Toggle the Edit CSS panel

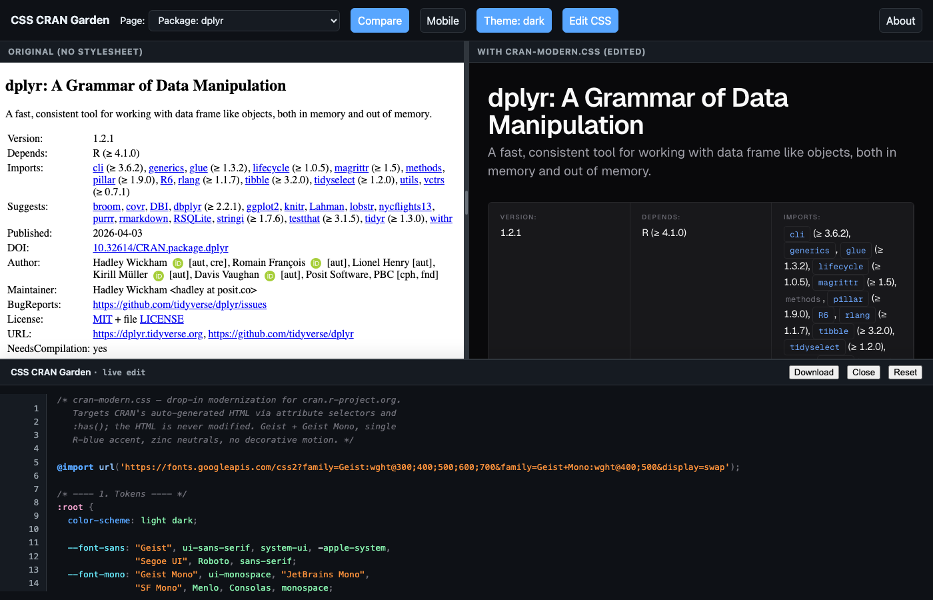[590, 21]
